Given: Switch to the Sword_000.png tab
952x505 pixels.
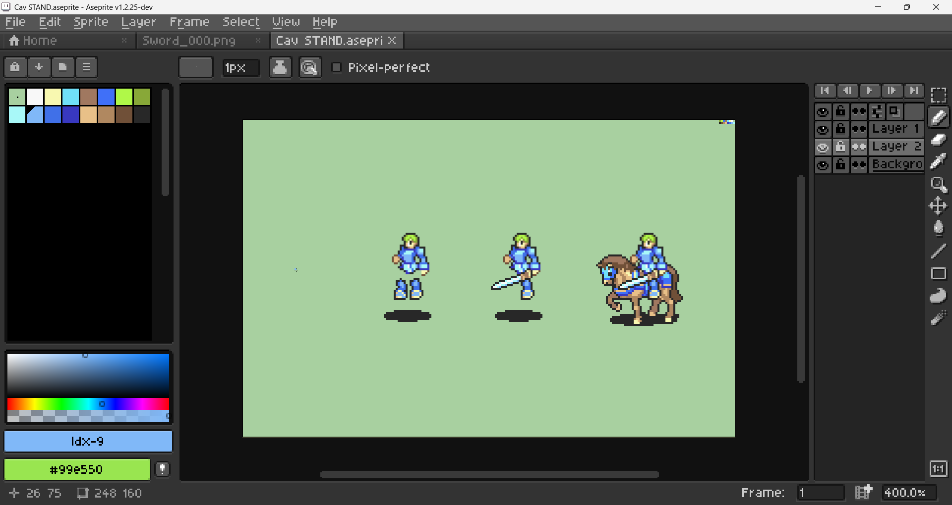Looking at the screenshot, I should click(189, 41).
